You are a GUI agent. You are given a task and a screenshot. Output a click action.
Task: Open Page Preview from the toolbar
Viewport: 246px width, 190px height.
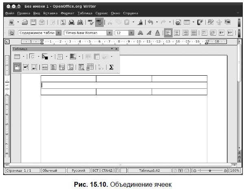pos(80,22)
